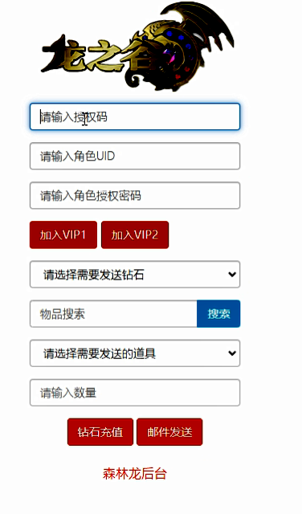Select the 请输入角色授权密码 field
This screenshot has width=302, height=514.
pos(135,195)
